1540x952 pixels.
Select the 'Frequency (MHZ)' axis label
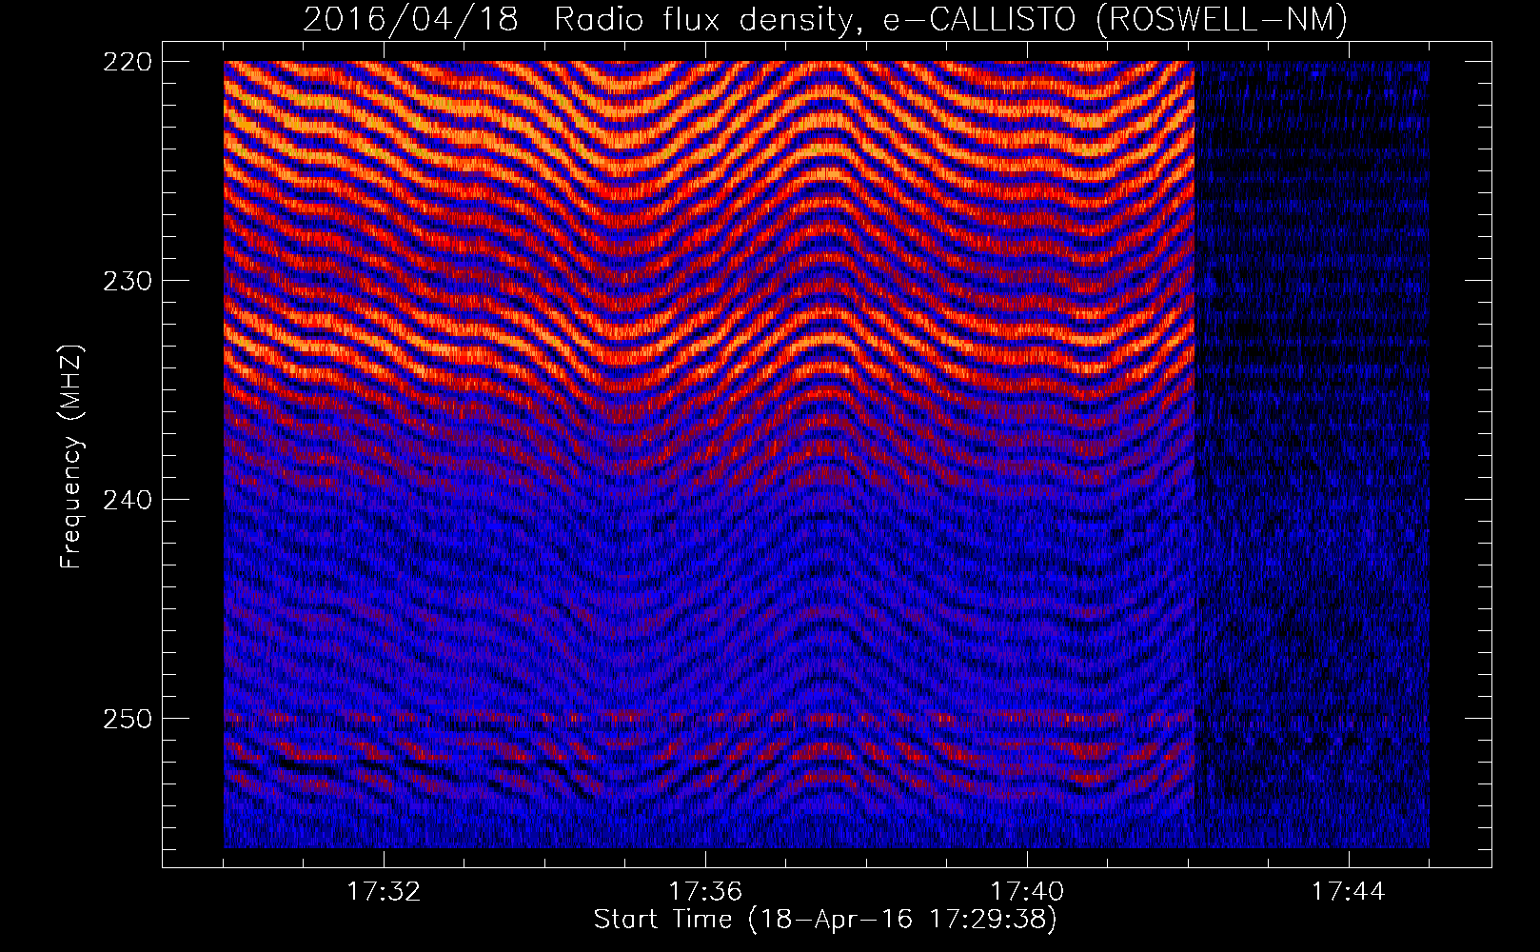click(x=71, y=457)
